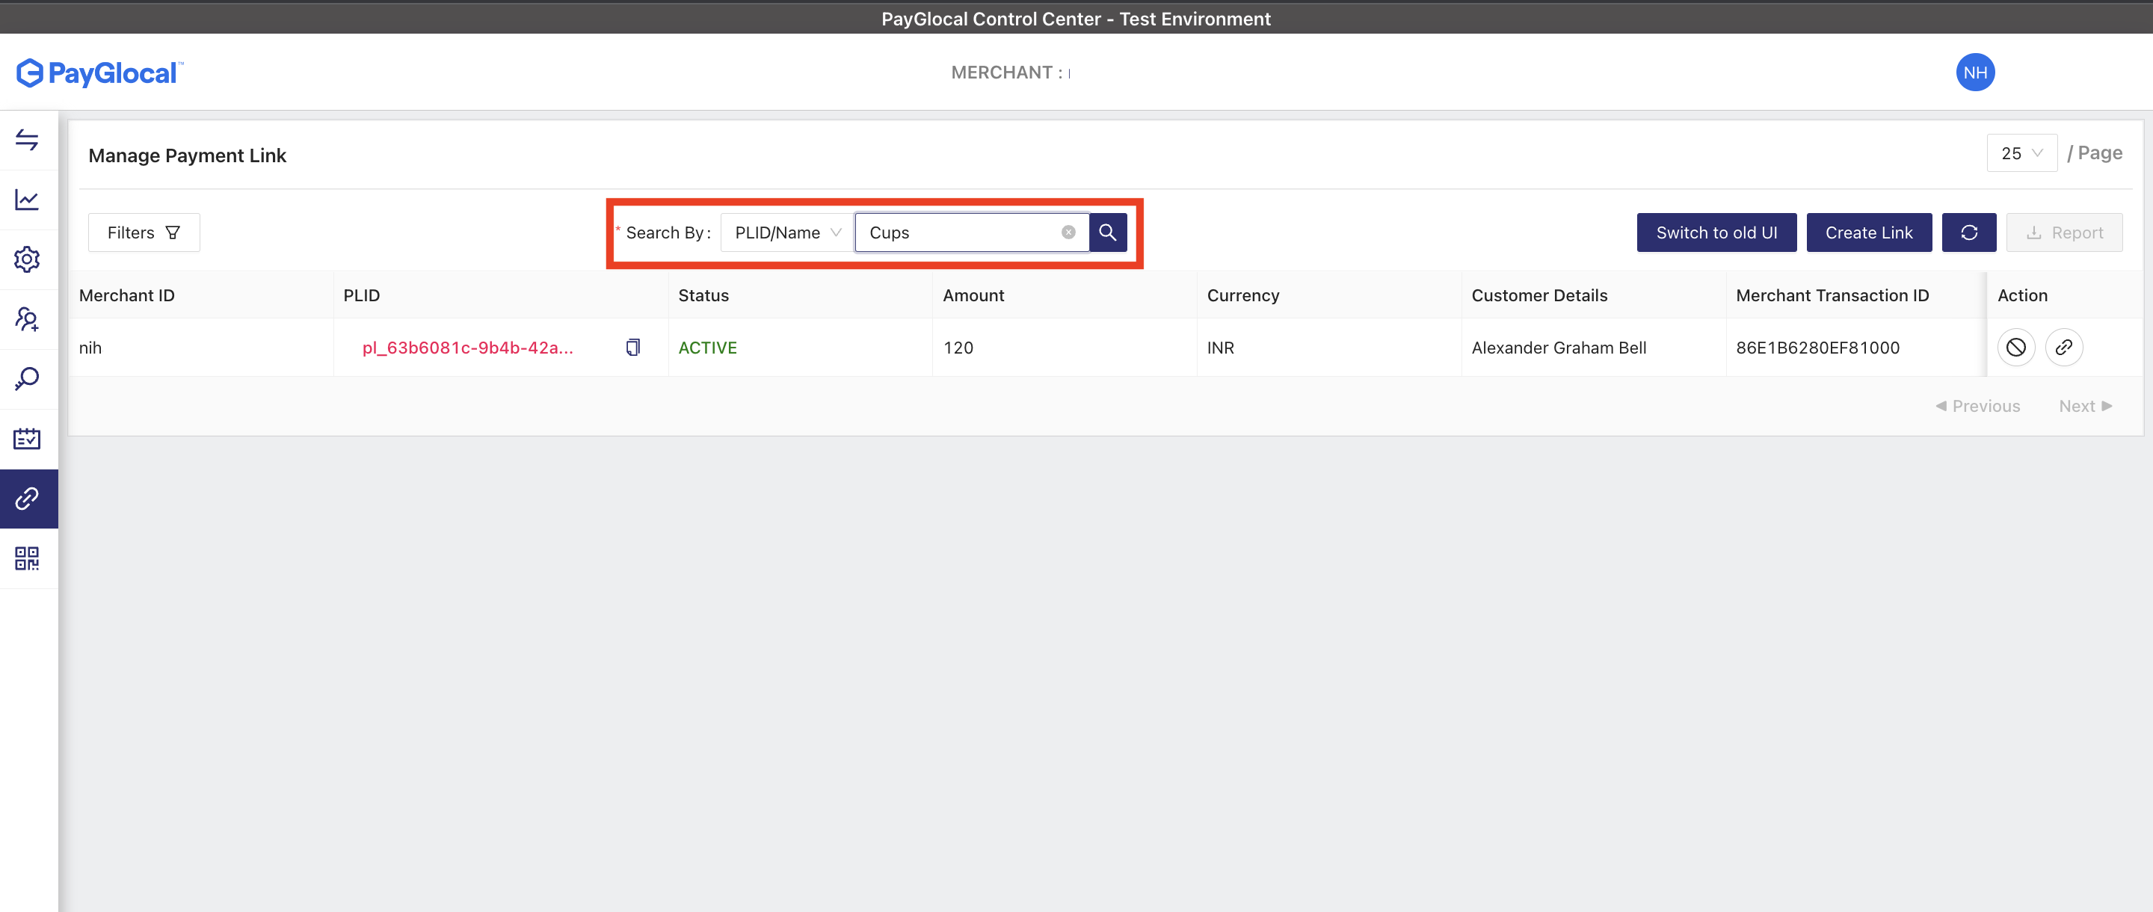Screen dimensions: 2153x912
Task: Open the QR code sidebar icon
Action: pyautogui.click(x=27, y=558)
